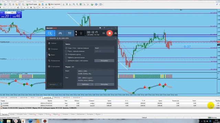Switch to USDJPY,M1 chart tab
Viewport: 220px width, 123px height.
[4, 97]
